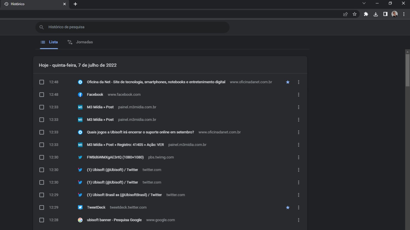Check the FWBd6WMXgAE3rtQ image entry
The height and width of the screenshot is (230, 410).
click(42, 157)
